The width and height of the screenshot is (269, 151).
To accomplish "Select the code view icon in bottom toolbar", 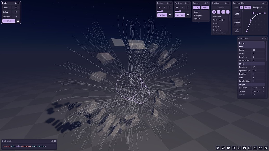I will pos(260,147).
